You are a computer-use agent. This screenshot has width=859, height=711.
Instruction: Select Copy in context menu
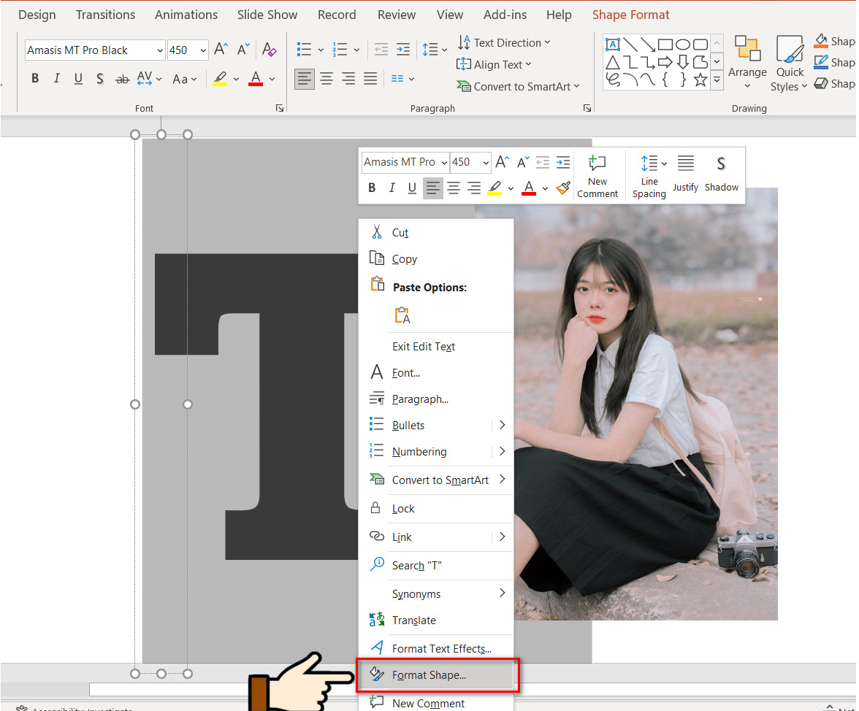click(x=436, y=259)
